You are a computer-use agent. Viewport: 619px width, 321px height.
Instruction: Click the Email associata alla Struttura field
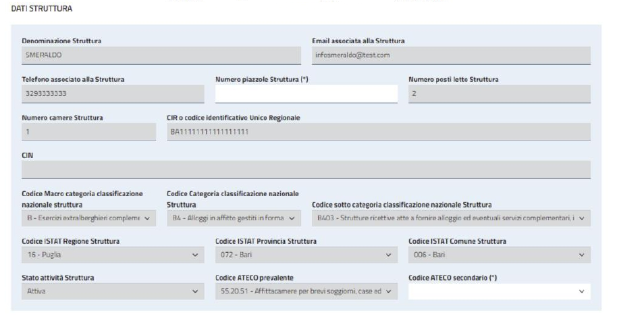coord(451,55)
